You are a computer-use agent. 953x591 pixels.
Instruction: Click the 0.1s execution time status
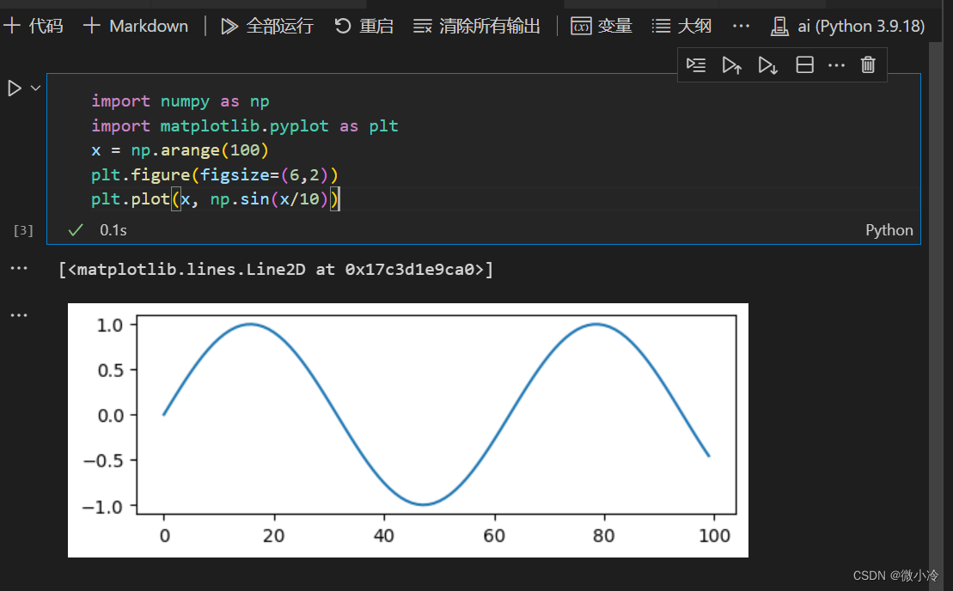click(113, 230)
